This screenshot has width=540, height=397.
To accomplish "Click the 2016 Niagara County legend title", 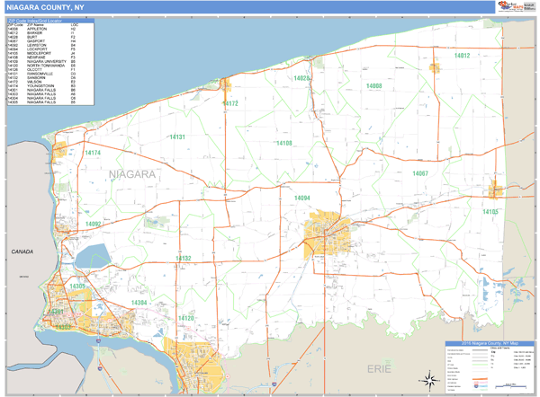I will click(x=490, y=344).
